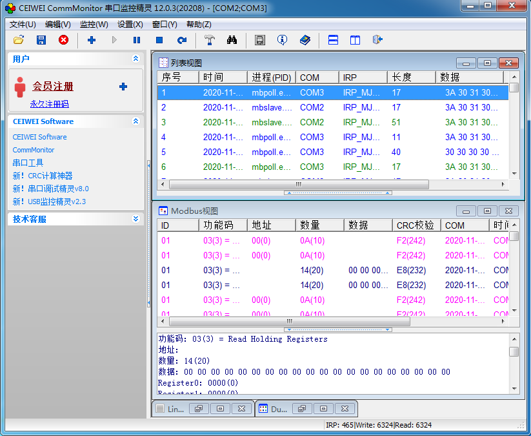This screenshot has width=531, height=436.
Task: Pause monitoring with the pause icon
Action: [137, 40]
